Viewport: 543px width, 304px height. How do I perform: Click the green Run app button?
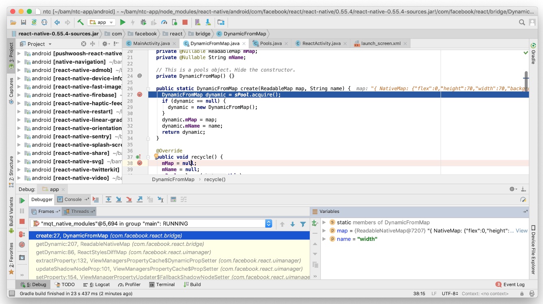tap(123, 22)
